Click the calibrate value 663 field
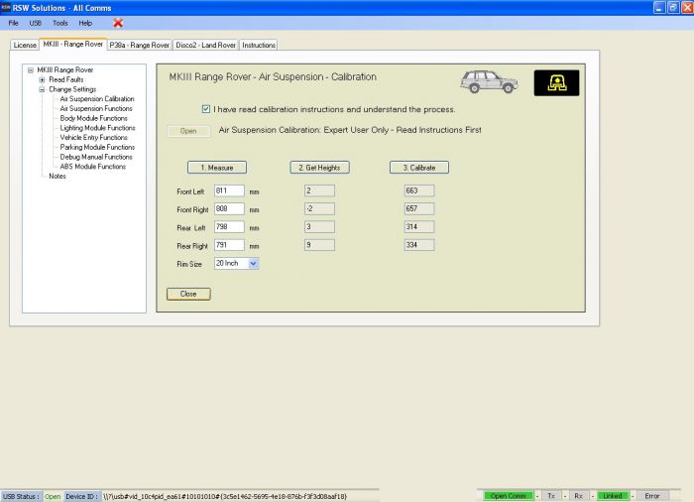694x502 pixels. pyautogui.click(x=419, y=190)
